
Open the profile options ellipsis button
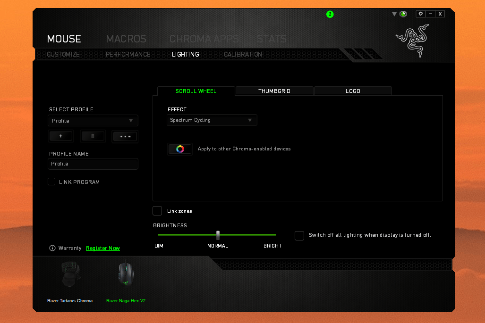(x=125, y=136)
